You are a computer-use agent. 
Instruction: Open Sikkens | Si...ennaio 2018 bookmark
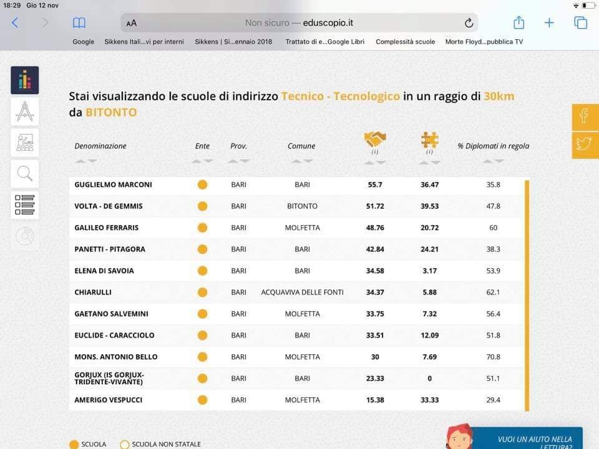233,42
